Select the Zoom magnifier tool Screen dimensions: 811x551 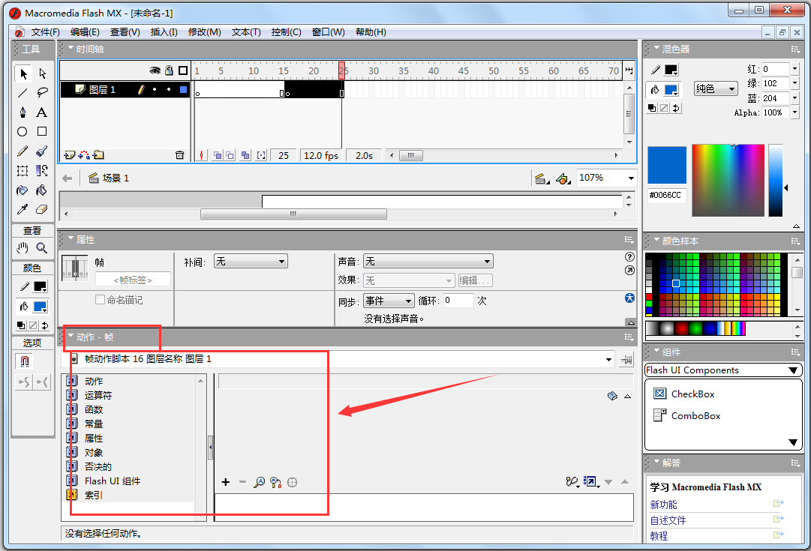coord(42,248)
